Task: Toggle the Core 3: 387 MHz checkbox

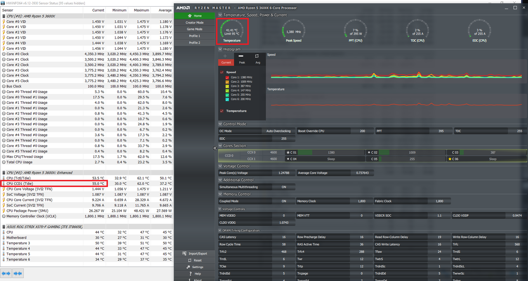Action: click(x=227, y=86)
